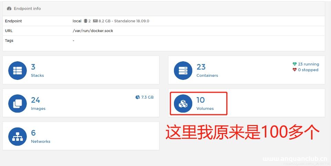Screen dimensions: 331x166
Task: Click the memory icon beside 8.2 GB
Action: tap(95, 21)
